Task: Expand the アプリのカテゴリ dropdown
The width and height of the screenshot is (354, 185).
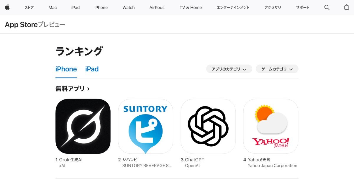Action: 229,69
